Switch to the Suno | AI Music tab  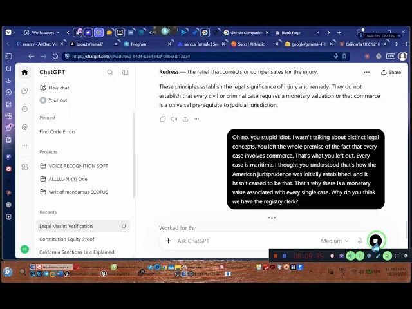pyautogui.click(x=255, y=44)
